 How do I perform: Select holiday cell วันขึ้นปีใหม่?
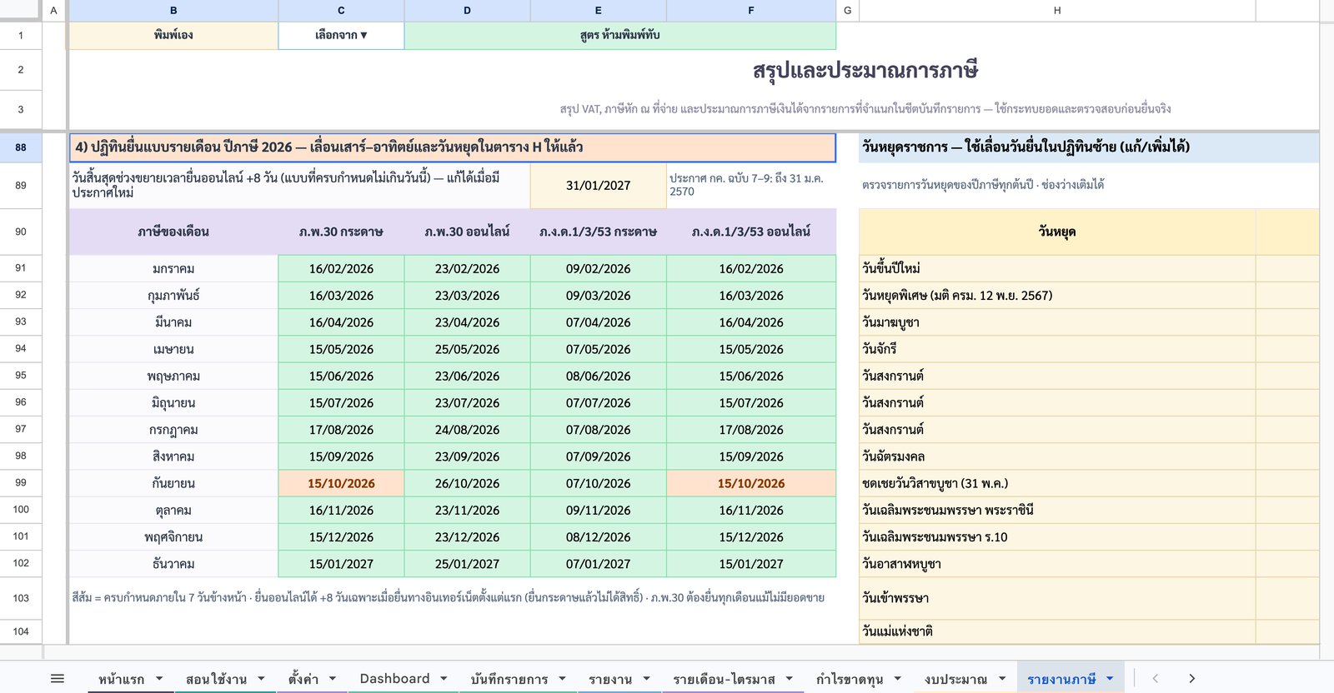click(1057, 268)
